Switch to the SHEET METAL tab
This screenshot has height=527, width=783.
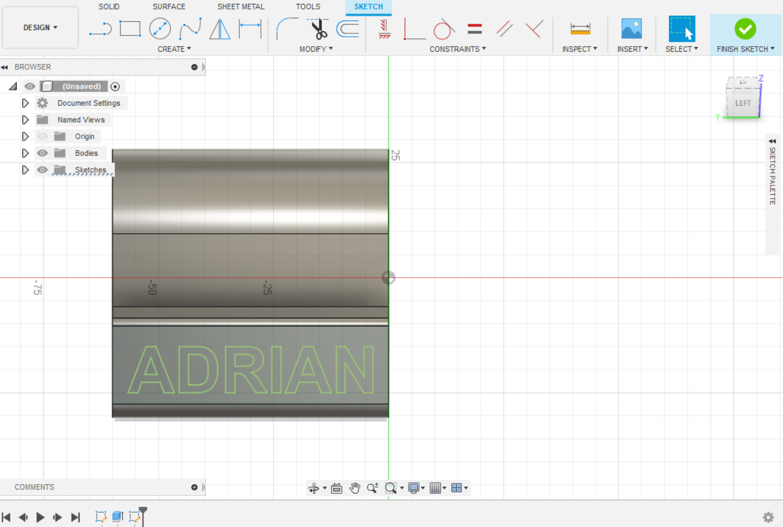click(x=241, y=7)
